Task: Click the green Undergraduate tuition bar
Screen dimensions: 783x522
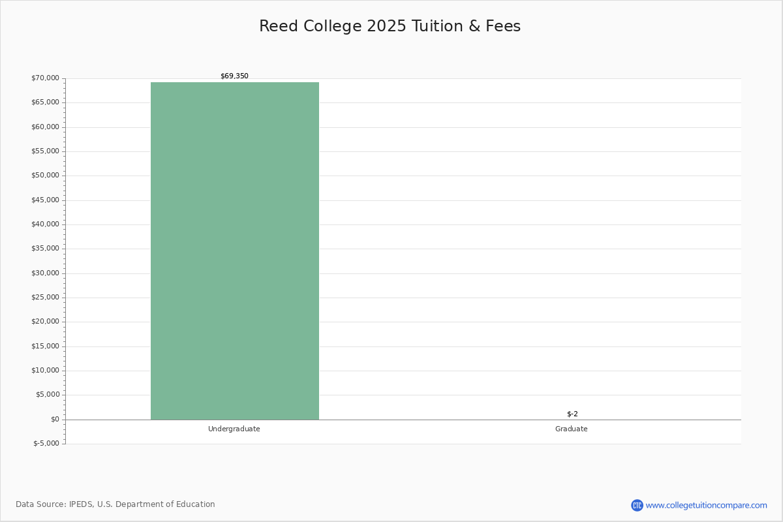Action: 235,251
